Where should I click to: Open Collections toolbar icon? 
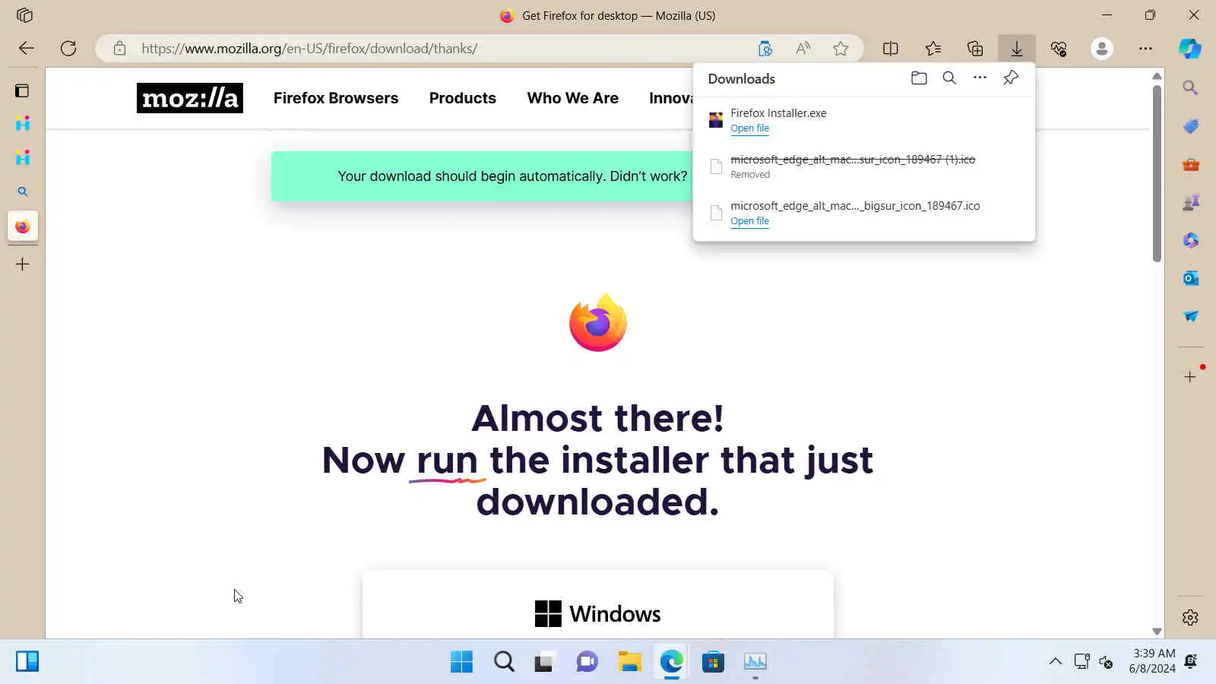[975, 49]
